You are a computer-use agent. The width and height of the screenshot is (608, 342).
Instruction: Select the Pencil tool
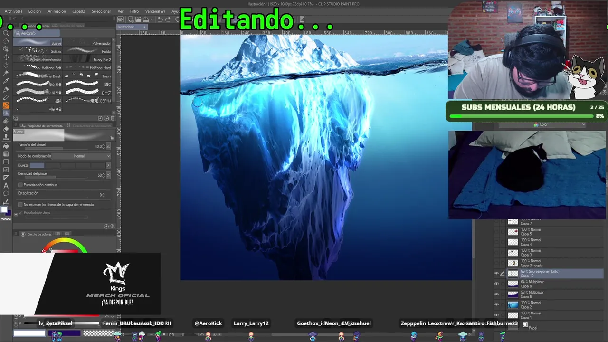coord(6,97)
